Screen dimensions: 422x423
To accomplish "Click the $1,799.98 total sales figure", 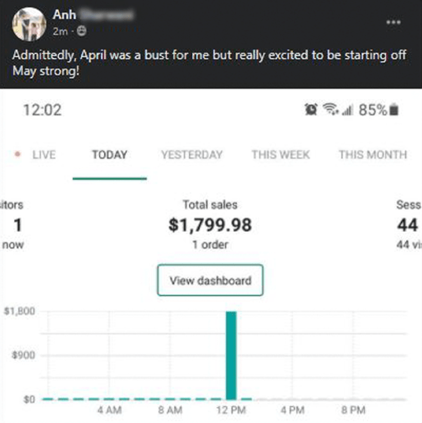I will coord(210,225).
